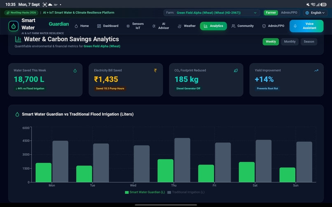Click the Saved 18.5 Pump Hours badge
This screenshot has width=332, height=207.
point(110,88)
